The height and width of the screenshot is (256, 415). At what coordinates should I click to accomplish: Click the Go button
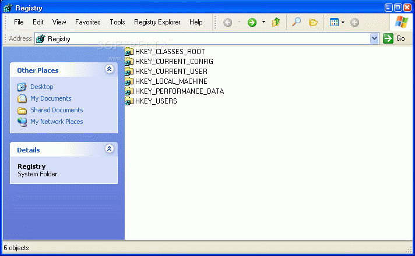394,38
